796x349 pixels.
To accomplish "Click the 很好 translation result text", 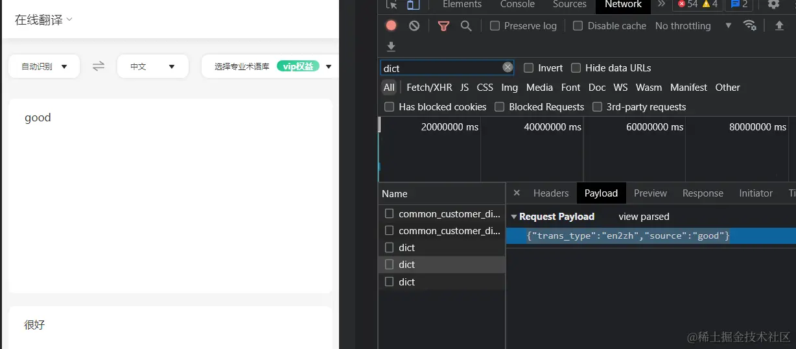I will click(35, 325).
